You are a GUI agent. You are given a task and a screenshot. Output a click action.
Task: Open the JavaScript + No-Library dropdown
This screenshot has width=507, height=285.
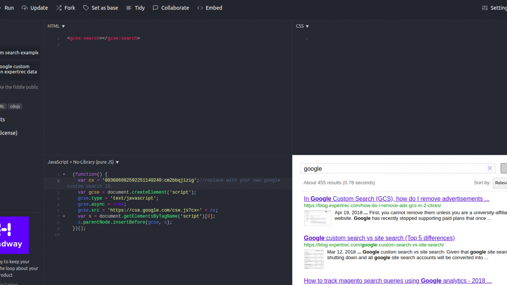[x=117, y=162]
